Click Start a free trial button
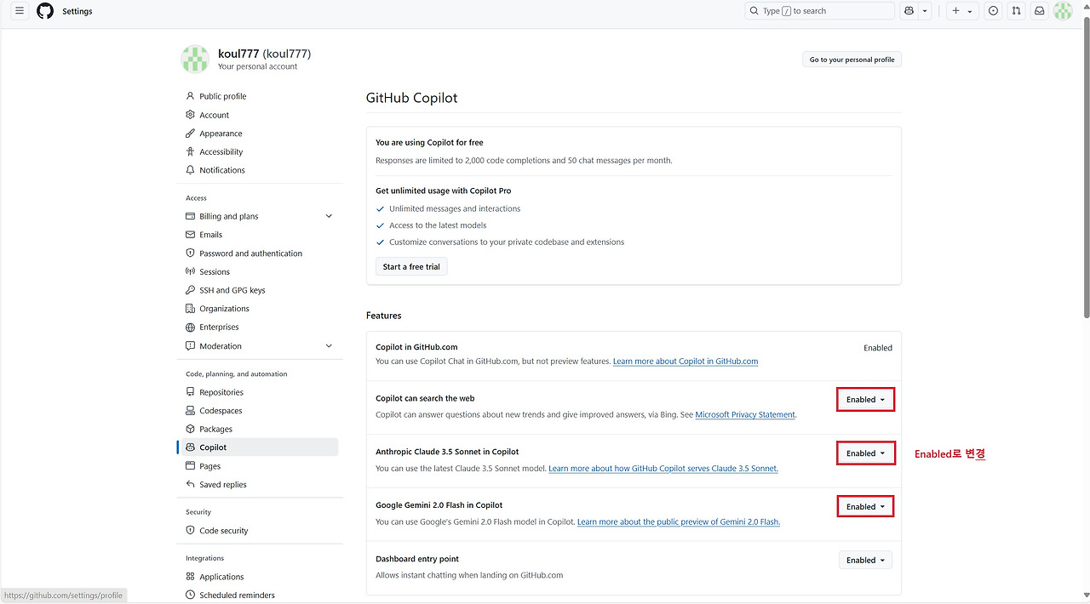Screen dimensions: 1090x604 pos(411,266)
